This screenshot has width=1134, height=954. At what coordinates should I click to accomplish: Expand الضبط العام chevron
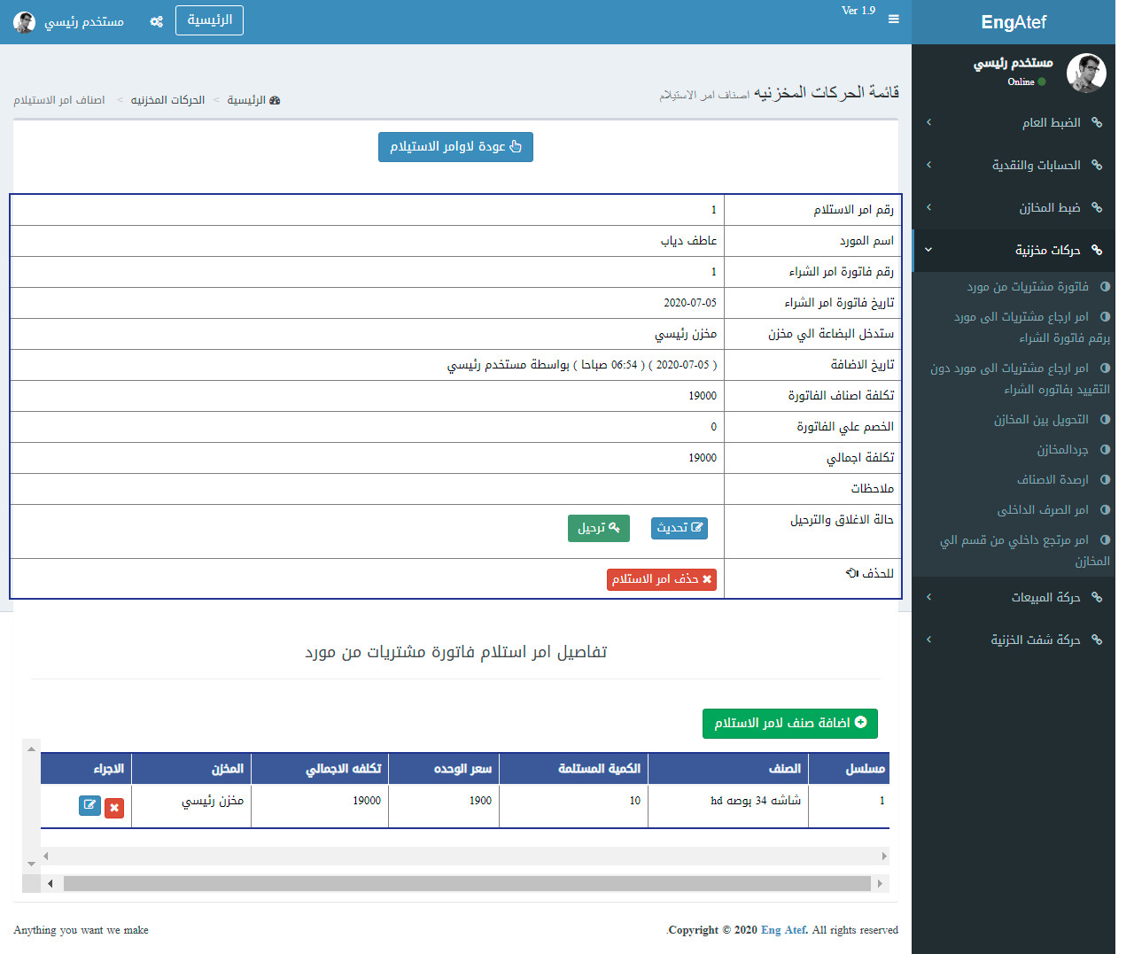coord(928,122)
